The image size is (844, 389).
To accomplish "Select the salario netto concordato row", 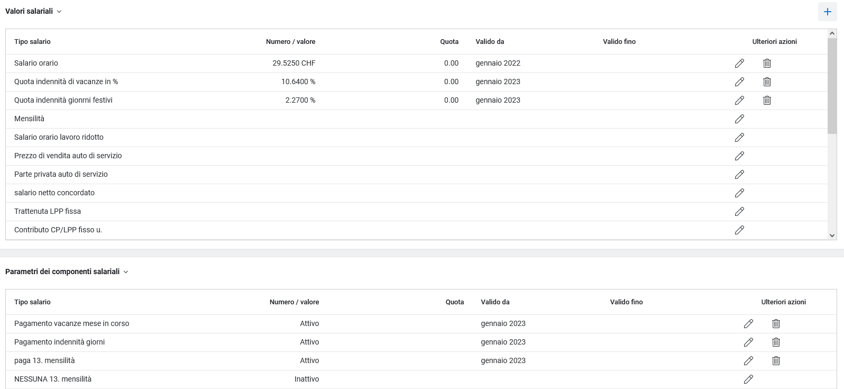I will (54, 193).
